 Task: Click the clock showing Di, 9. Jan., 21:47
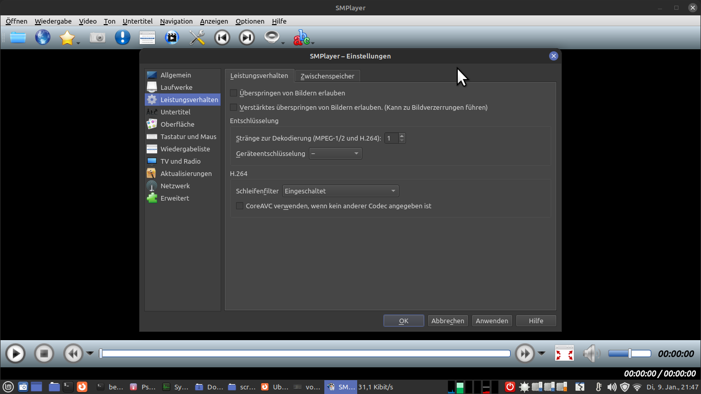pyautogui.click(x=673, y=387)
